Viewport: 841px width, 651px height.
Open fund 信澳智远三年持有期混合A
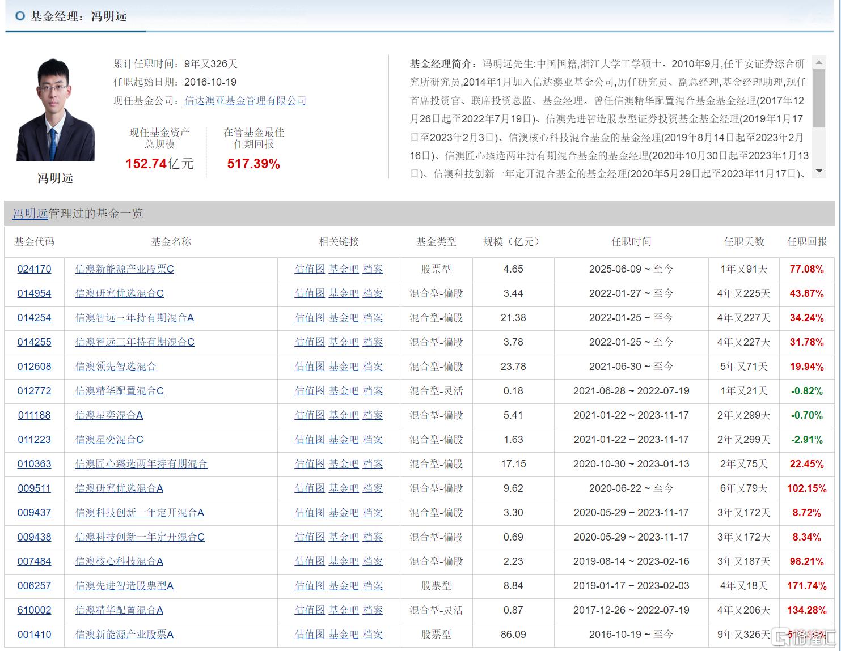coord(134,318)
